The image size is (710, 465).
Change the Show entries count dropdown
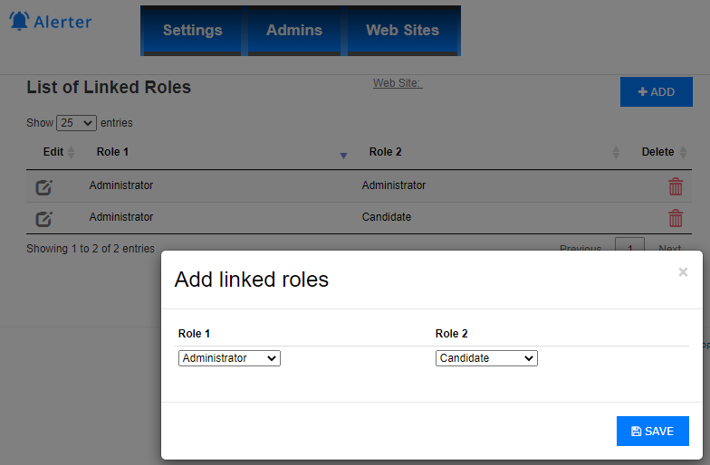pos(76,123)
